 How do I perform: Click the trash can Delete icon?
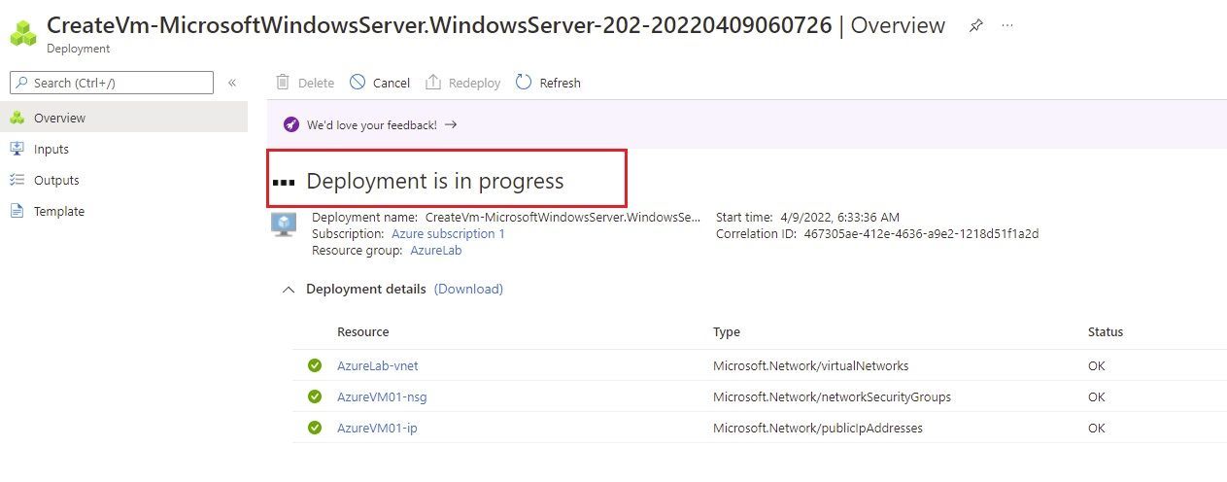(283, 82)
